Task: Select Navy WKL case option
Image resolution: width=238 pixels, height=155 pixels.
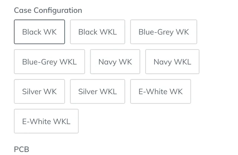Action: pos(172,62)
